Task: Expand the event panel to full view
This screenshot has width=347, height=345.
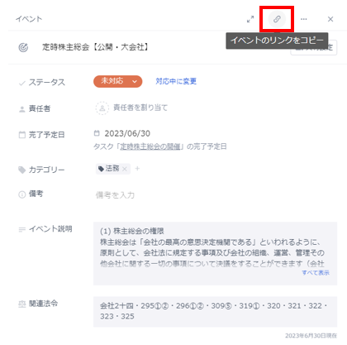Action: point(250,19)
